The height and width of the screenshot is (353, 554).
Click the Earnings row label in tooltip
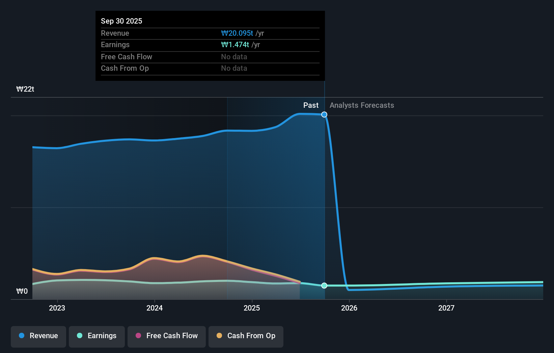click(115, 45)
